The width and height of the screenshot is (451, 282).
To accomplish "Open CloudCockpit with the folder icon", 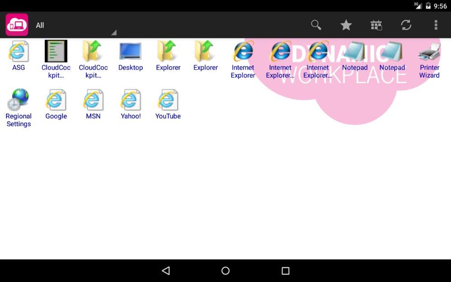I will pyautogui.click(x=93, y=59).
